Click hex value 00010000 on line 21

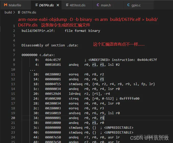click(53, 123)
